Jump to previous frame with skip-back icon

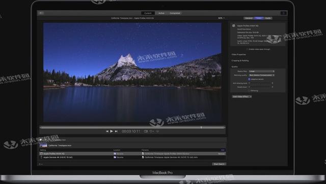click(x=107, y=131)
